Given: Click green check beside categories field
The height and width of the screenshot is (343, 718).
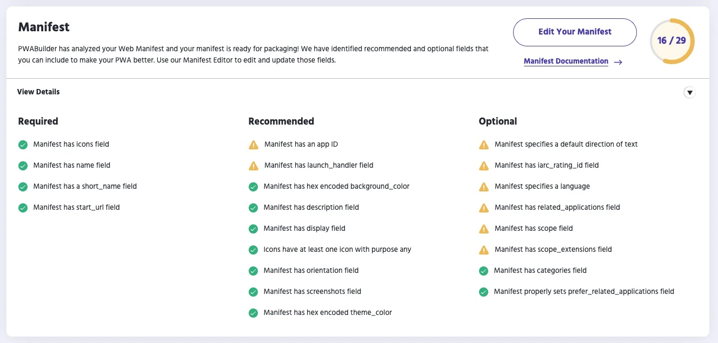Looking at the screenshot, I should pos(484,271).
